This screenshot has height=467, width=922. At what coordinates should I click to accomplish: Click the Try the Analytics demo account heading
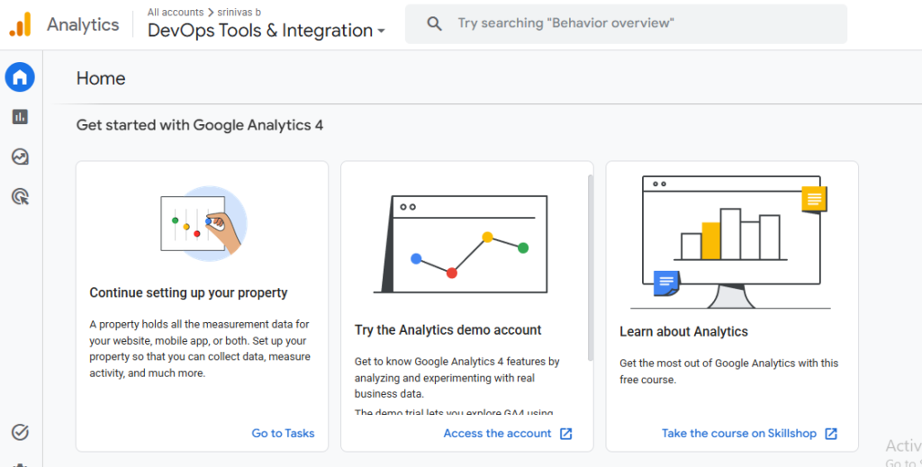pos(447,330)
